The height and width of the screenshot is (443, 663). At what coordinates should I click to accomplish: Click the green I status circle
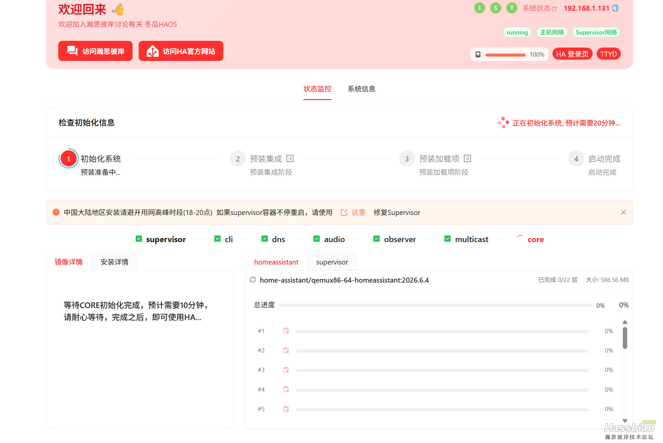click(480, 8)
